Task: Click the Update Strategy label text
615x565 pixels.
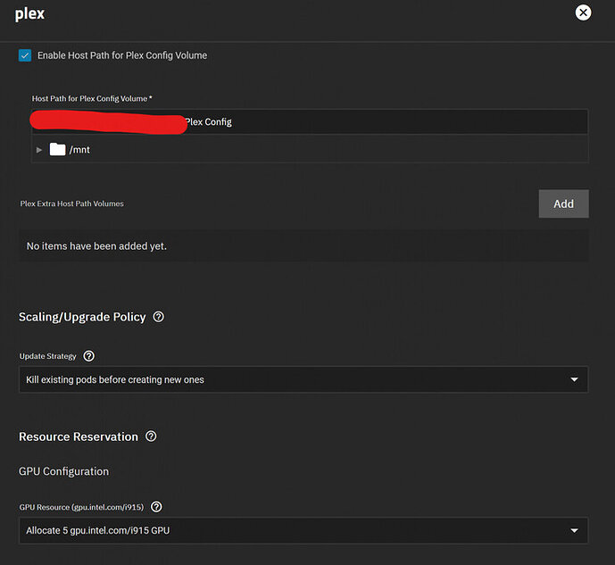Action: pyautogui.click(x=48, y=356)
